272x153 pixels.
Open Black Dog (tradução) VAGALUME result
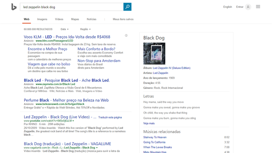click(x=67, y=144)
